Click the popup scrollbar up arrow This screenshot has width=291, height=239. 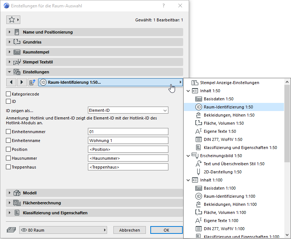coord(287,82)
